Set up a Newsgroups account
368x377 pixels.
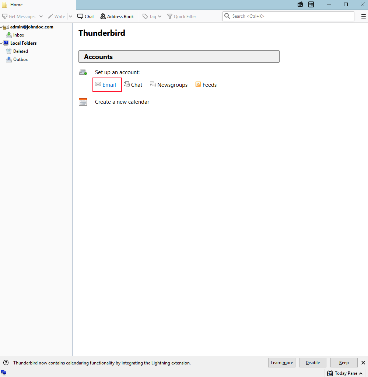(x=172, y=85)
